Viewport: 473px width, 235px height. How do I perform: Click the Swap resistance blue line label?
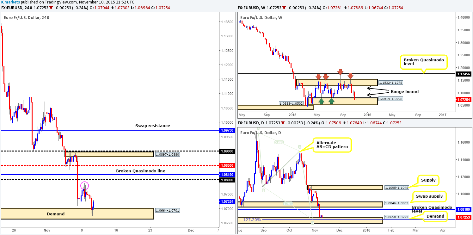(152, 126)
